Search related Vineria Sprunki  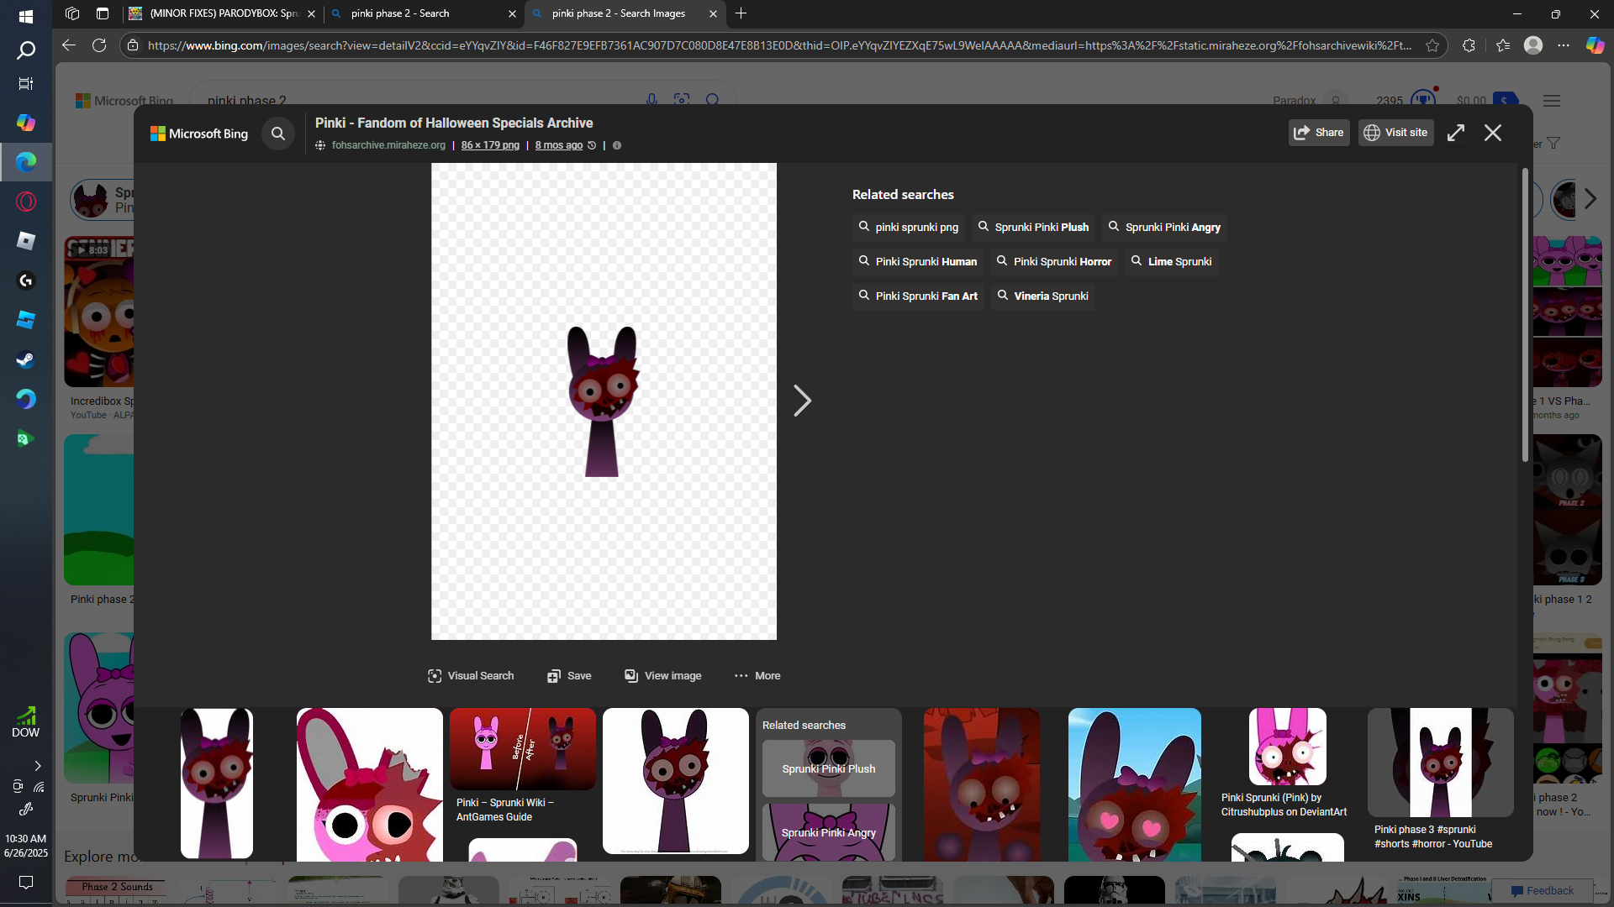[x=1042, y=296]
